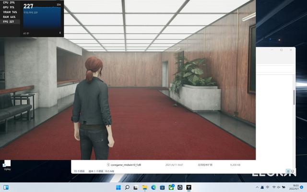This screenshot has width=307, height=192.
Task: Select the CPU row in performance overlay
Action: tap(10, 2)
